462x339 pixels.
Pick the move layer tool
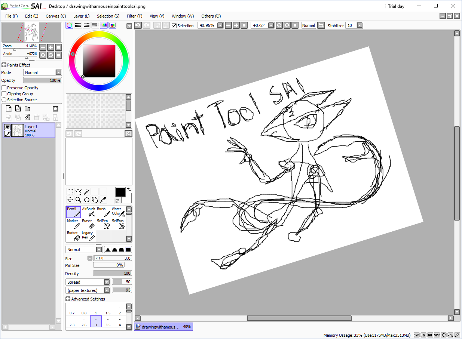pyautogui.click(x=70, y=200)
